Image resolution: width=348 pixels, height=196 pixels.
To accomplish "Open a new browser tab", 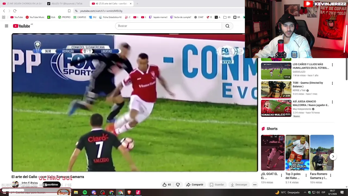I will (x=137, y=4).
